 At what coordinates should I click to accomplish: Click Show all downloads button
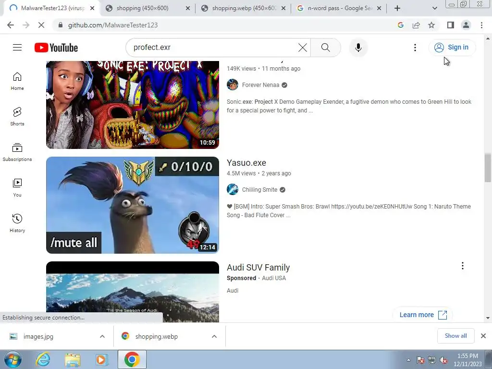(x=455, y=336)
